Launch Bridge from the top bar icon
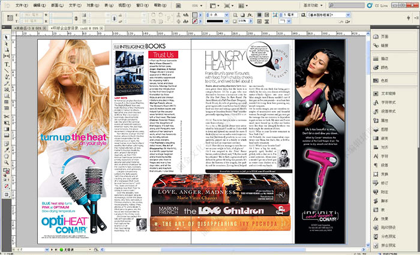Viewport: 420px width, 255px height. point(179,5)
